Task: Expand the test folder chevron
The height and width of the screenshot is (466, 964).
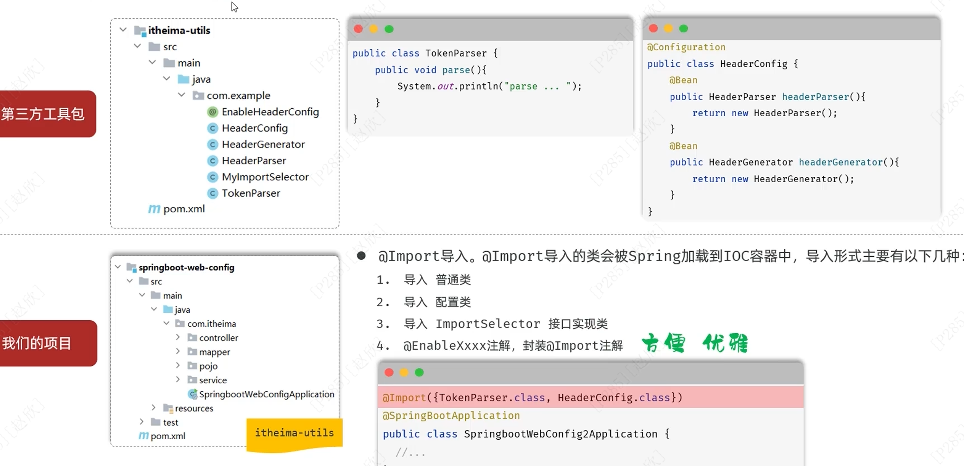Action: pos(142,421)
